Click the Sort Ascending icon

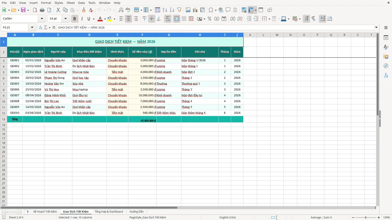click(165, 10)
